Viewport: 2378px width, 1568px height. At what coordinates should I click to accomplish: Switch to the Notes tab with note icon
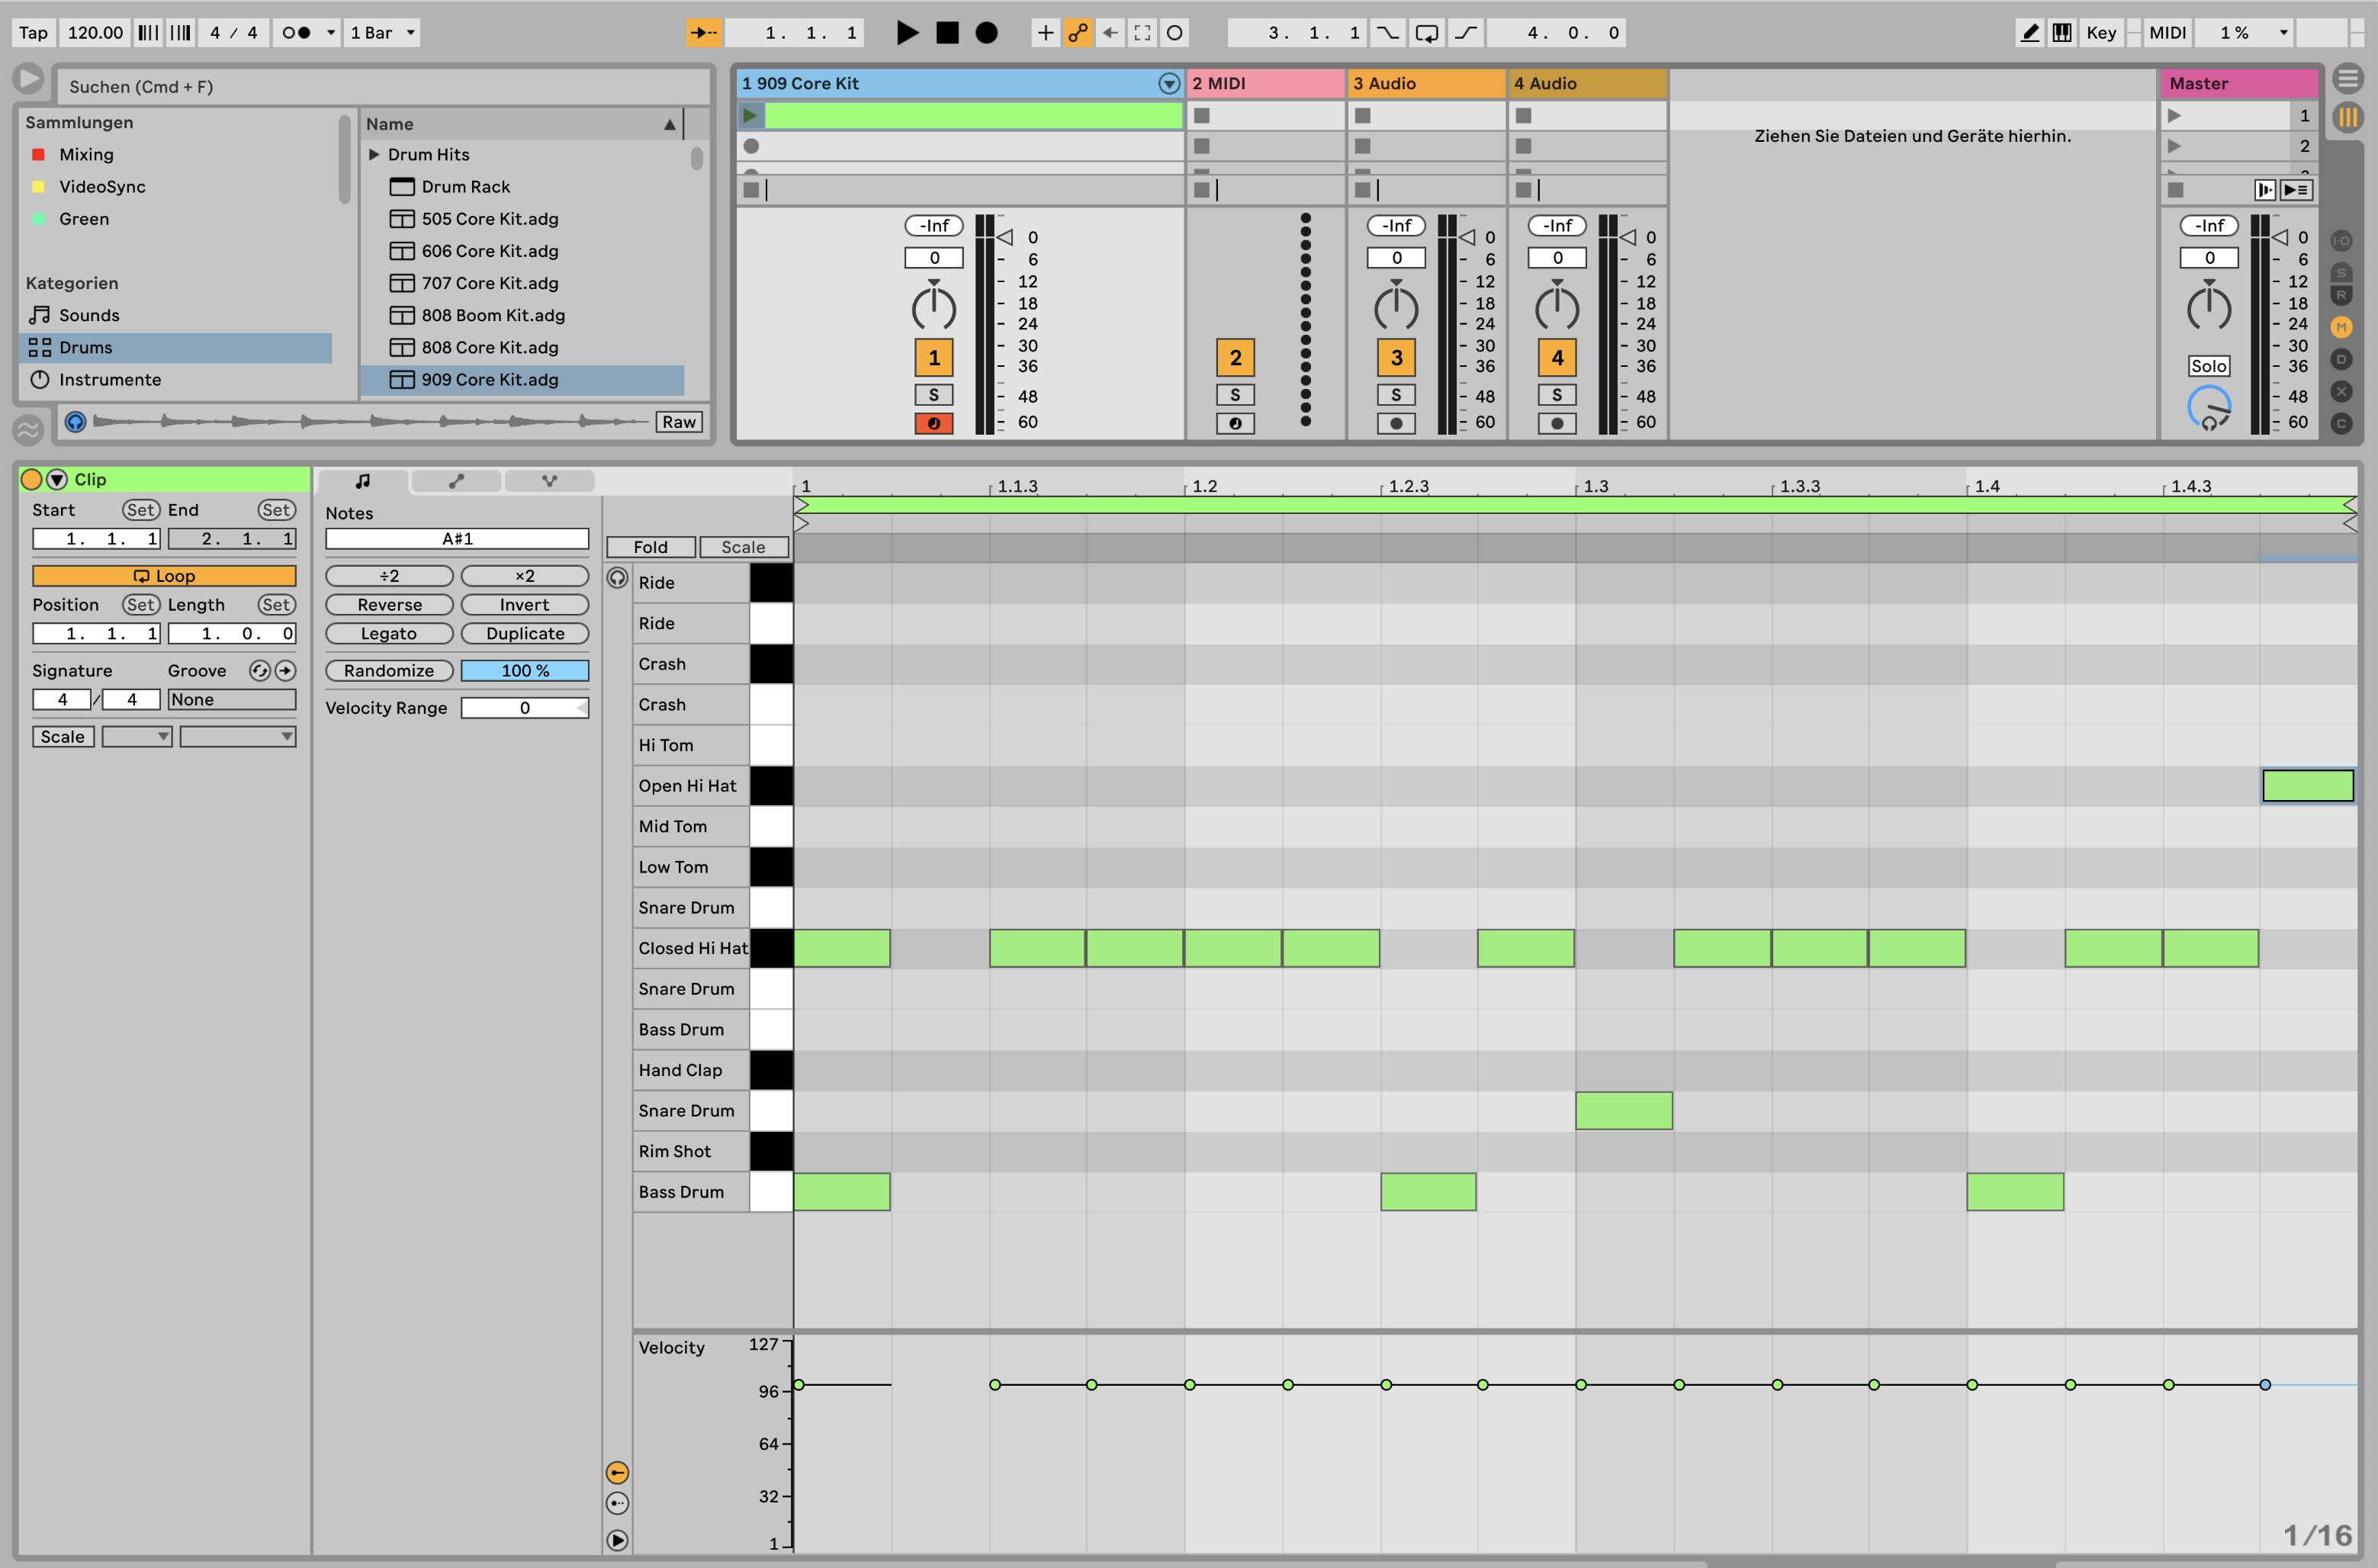[362, 481]
